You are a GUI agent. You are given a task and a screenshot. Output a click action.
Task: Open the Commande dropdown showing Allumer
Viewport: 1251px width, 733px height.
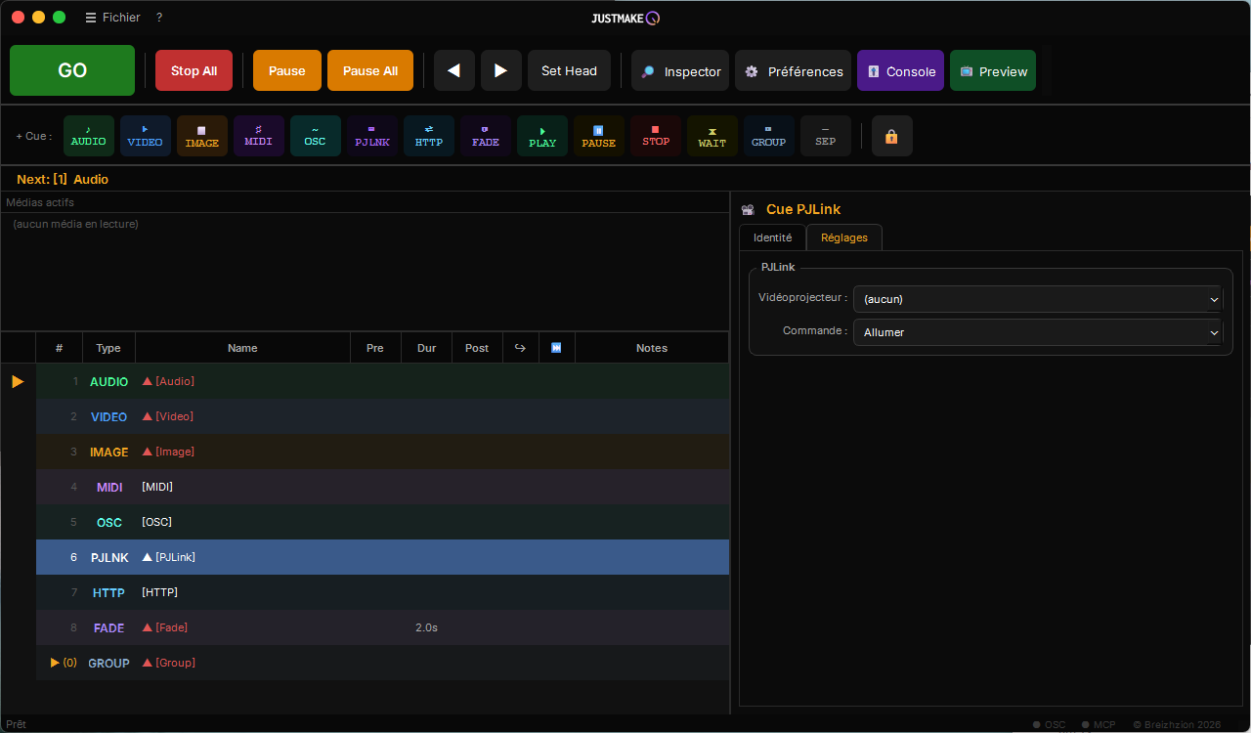point(1038,332)
